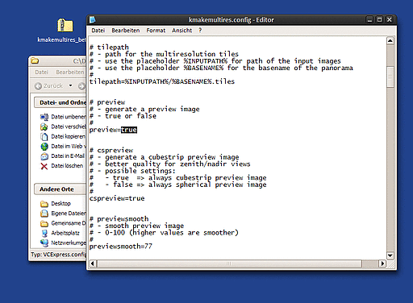The width and height of the screenshot is (413, 303).
Task: Click the red X Datei löschen icon
Action: 44,166
